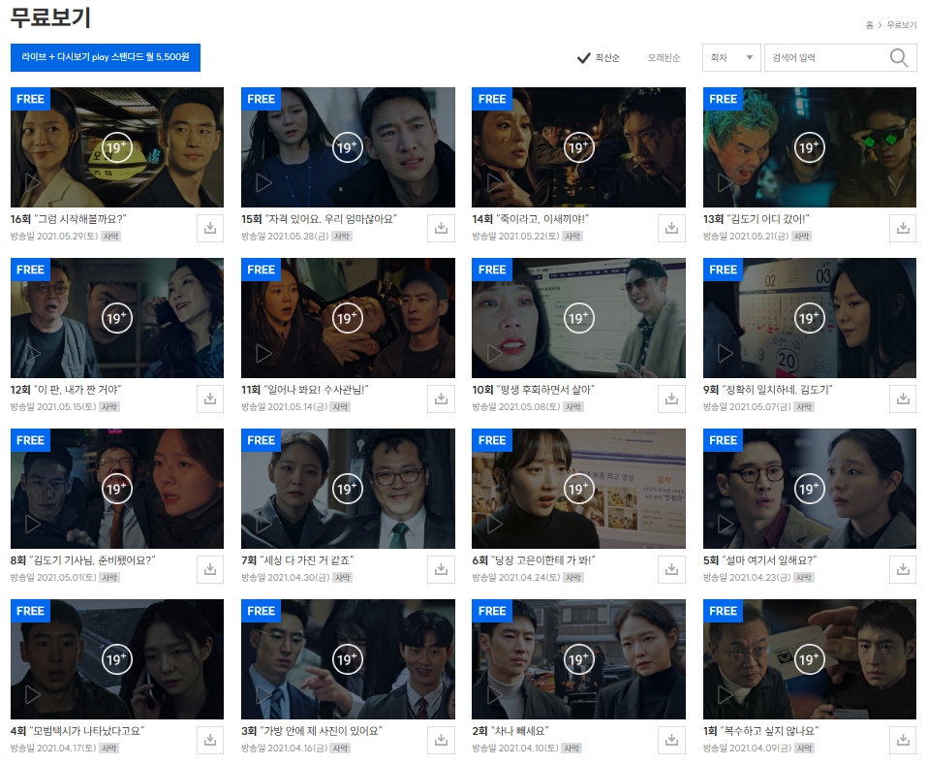Click title "김도기 기사님, 준비됐어요?"
The image size is (927, 765).
(93, 560)
